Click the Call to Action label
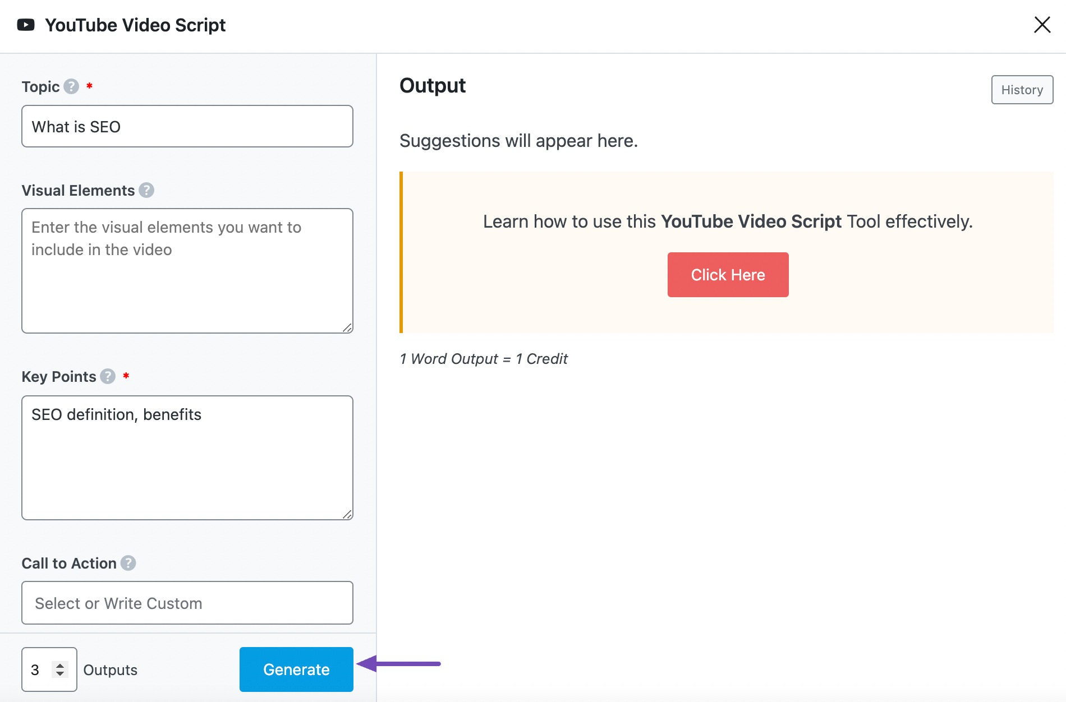The width and height of the screenshot is (1066, 702). pyautogui.click(x=69, y=564)
